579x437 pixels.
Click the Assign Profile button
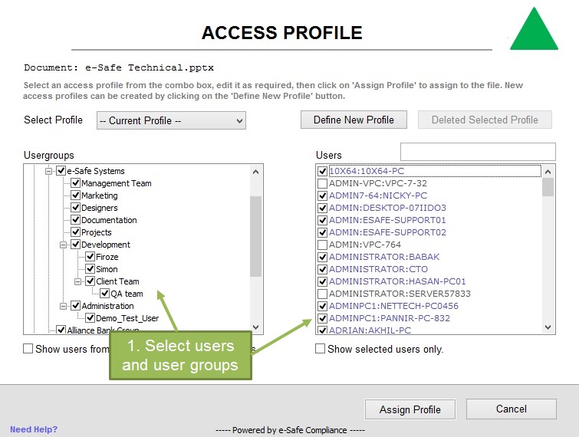click(x=410, y=409)
